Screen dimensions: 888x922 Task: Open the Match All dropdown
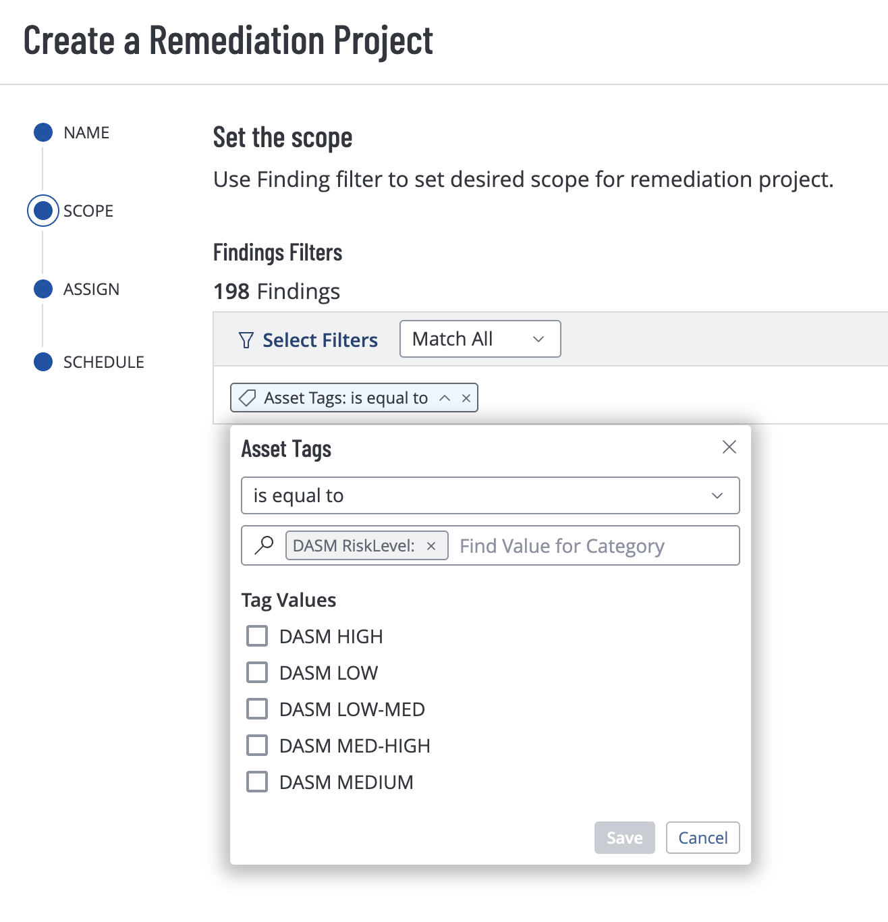point(480,339)
